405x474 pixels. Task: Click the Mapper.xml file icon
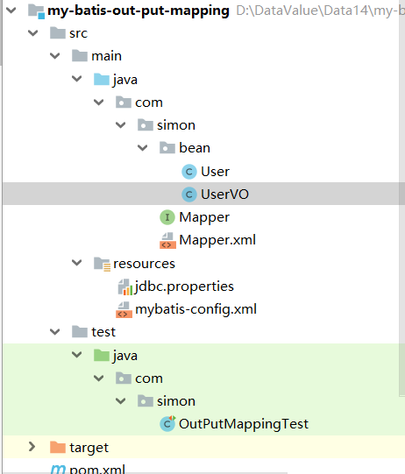point(167,240)
